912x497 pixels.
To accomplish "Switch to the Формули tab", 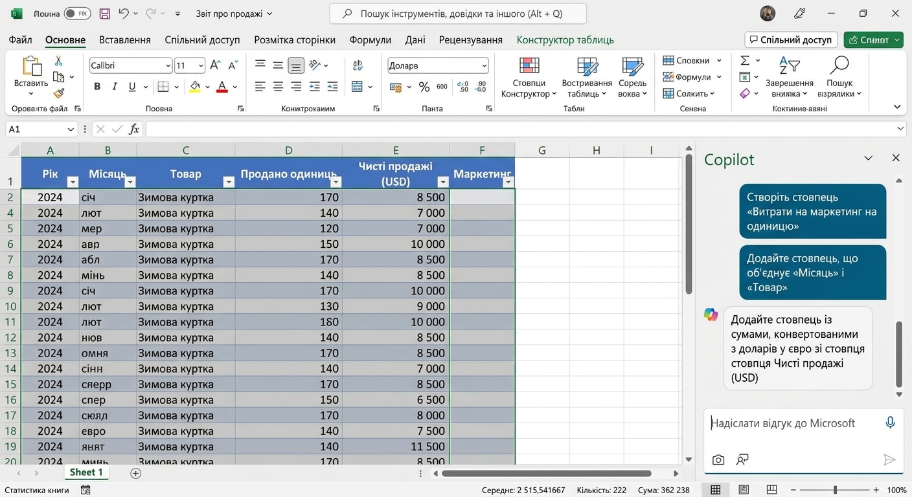I will [370, 39].
